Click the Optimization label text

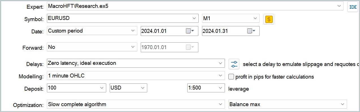[x=29, y=105]
